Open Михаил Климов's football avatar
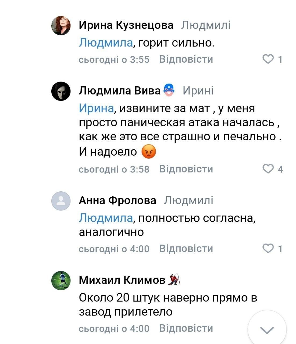Screen dimensions: 296x344 click(x=61, y=281)
